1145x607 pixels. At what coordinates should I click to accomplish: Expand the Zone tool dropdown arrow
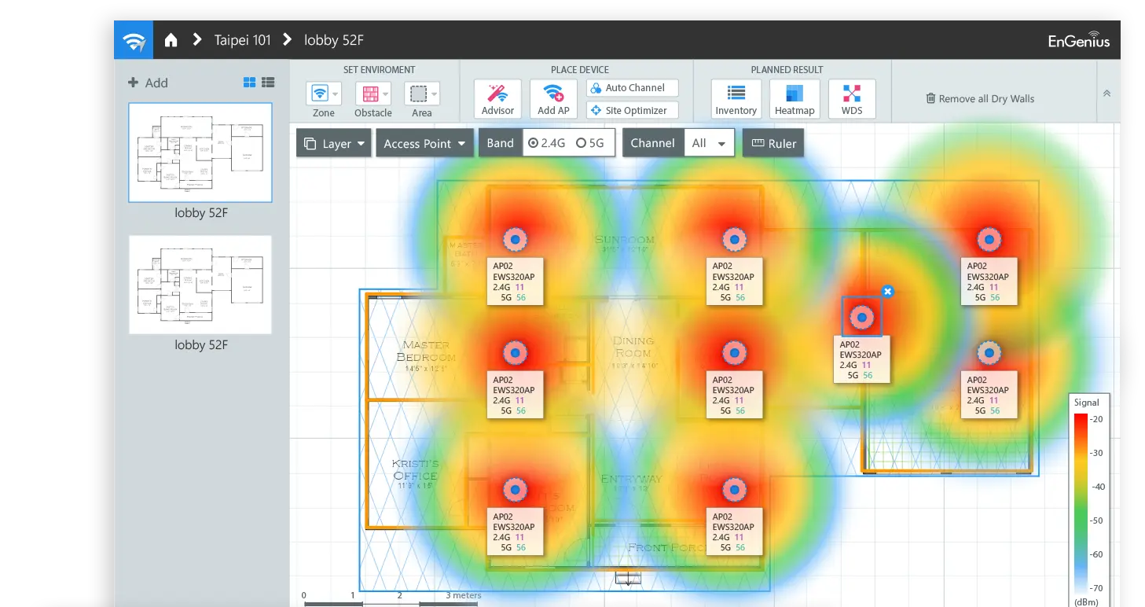tap(336, 94)
